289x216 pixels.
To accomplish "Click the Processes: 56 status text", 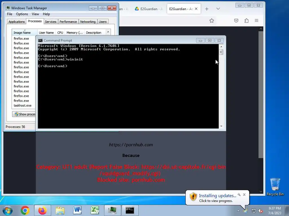I will pos(15,127).
